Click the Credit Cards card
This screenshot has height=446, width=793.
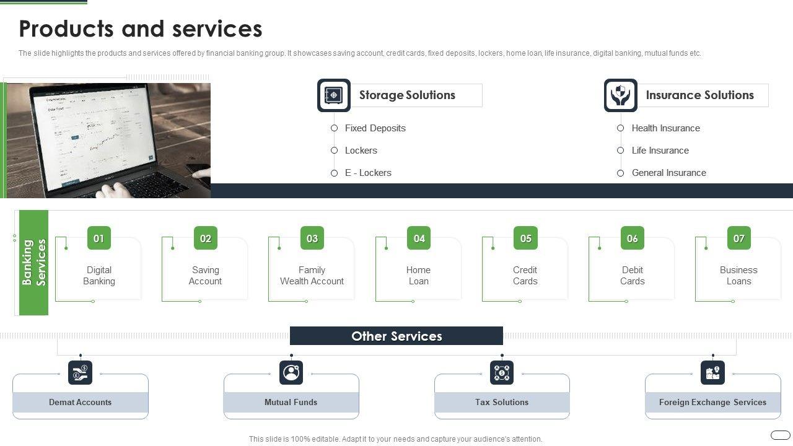click(x=525, y=276)
